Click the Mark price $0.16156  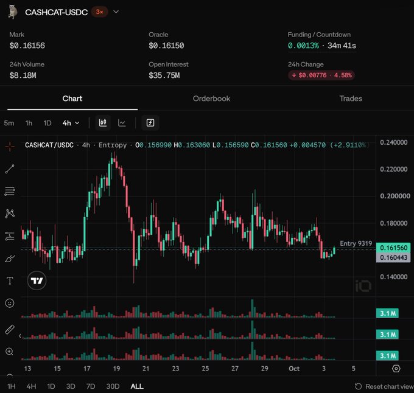click(27, 46)
